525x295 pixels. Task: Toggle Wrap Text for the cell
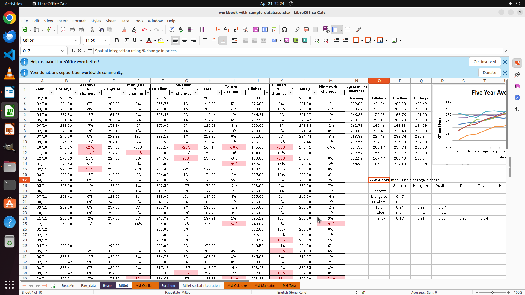click(234, 40)
